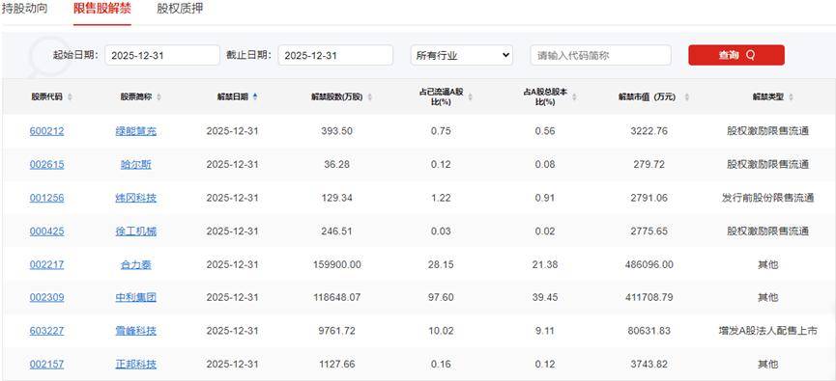Click the 39.45 total share percentage
This screenshot has height=381, width=836.
point(544,297)
